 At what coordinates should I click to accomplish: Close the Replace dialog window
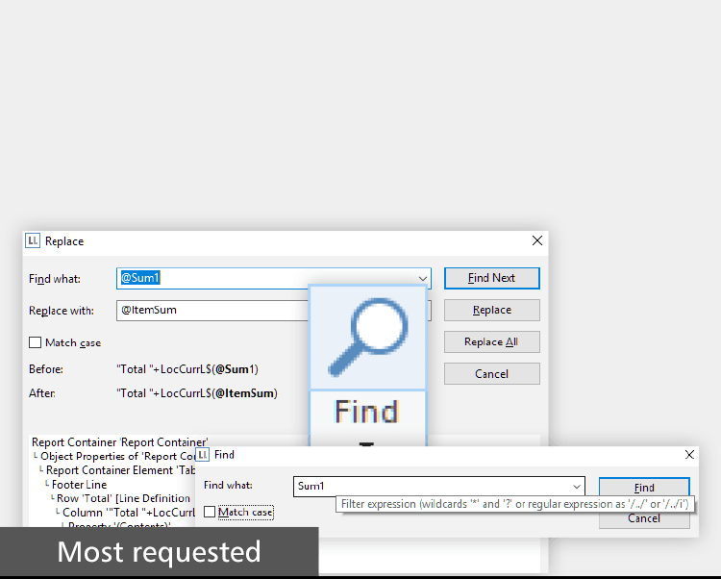pos(537,240)
